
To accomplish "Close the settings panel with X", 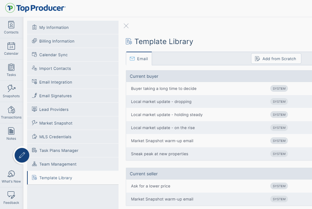I will point(126,26).
